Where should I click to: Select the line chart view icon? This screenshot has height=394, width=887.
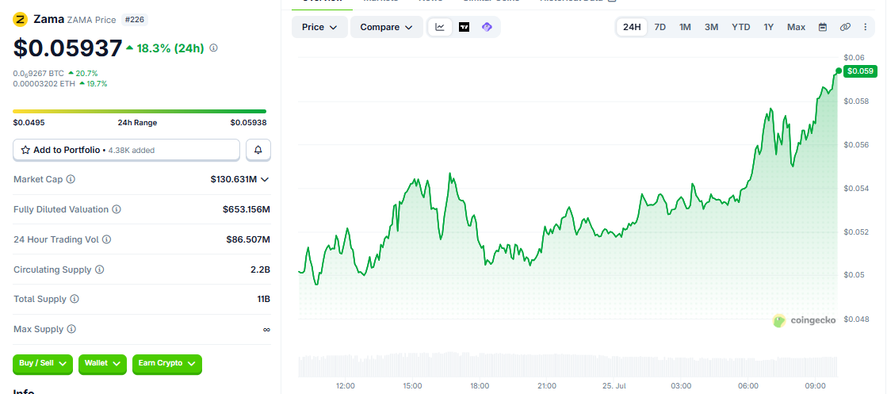pyautogui.click(x=440, y=27)
